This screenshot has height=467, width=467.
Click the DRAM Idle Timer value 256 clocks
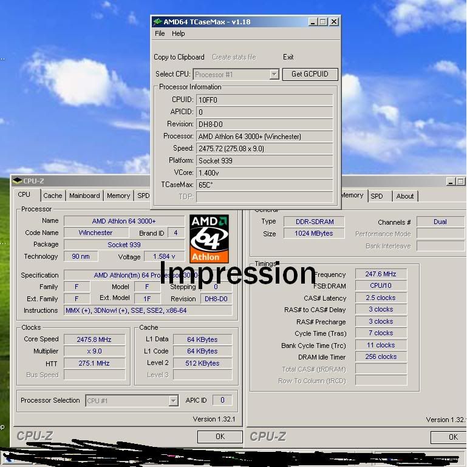pos(381,357)
